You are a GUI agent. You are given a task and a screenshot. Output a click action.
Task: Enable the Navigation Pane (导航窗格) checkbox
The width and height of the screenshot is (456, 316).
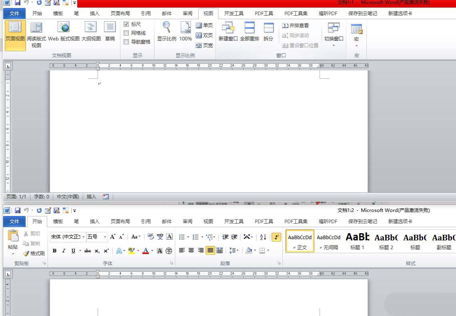pyautogui.click(x=126, y=42)
